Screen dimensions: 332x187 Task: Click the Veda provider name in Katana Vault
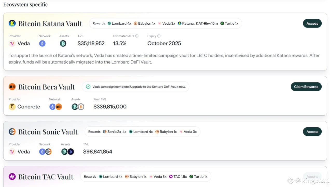click(x=24, y=43)
